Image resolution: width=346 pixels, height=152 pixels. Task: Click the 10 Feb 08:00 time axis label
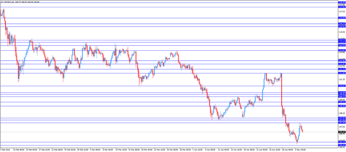pos(19,150)
